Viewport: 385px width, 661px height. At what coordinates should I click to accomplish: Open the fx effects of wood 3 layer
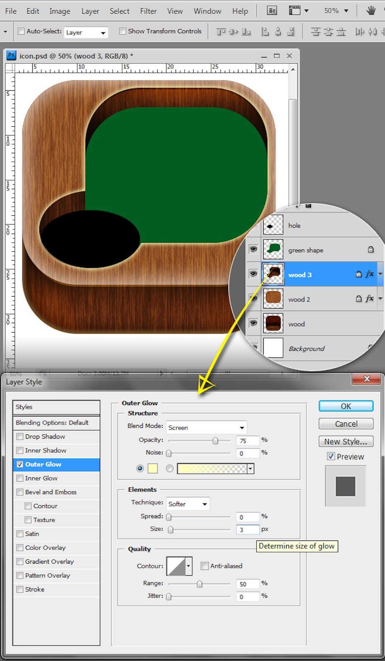click(370, 274)
